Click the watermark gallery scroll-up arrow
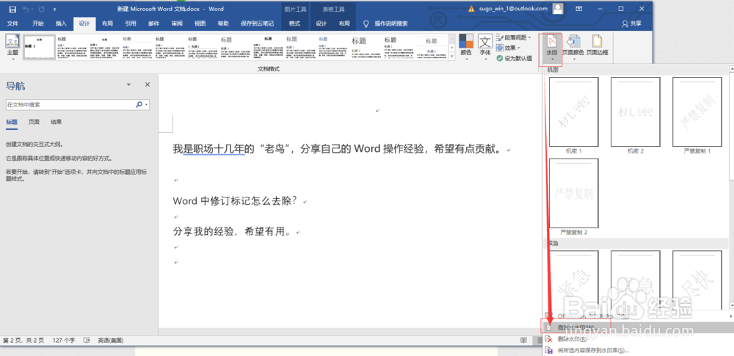The height and width of the screenshot is (356, 734). [x=731, y=70]
